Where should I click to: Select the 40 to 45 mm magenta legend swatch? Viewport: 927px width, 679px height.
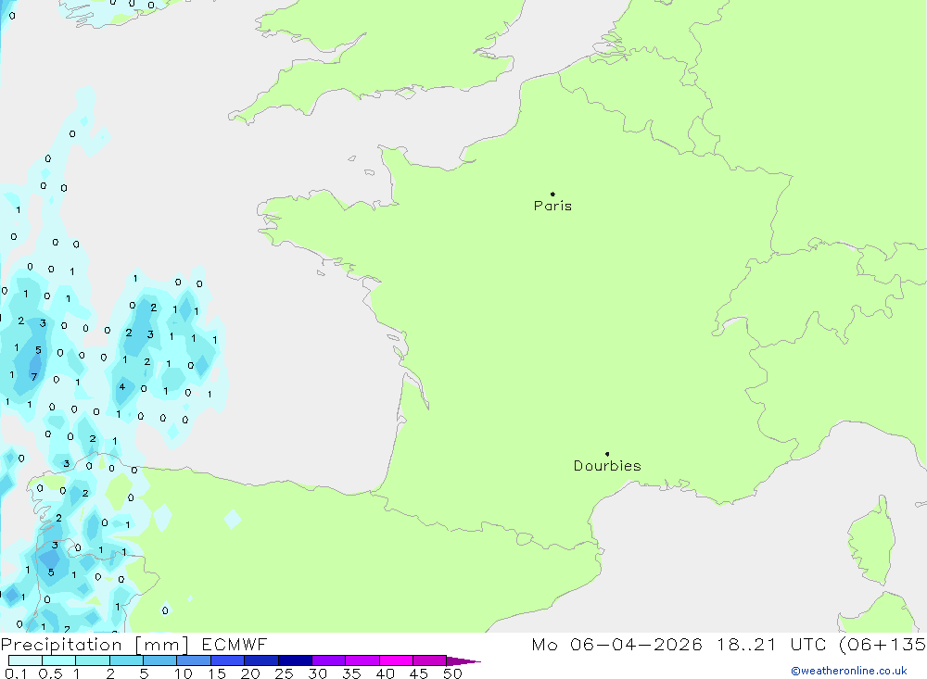(396, 660)
